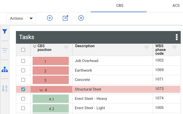Toggle the select-all header checkbox

tap(23, 50)
